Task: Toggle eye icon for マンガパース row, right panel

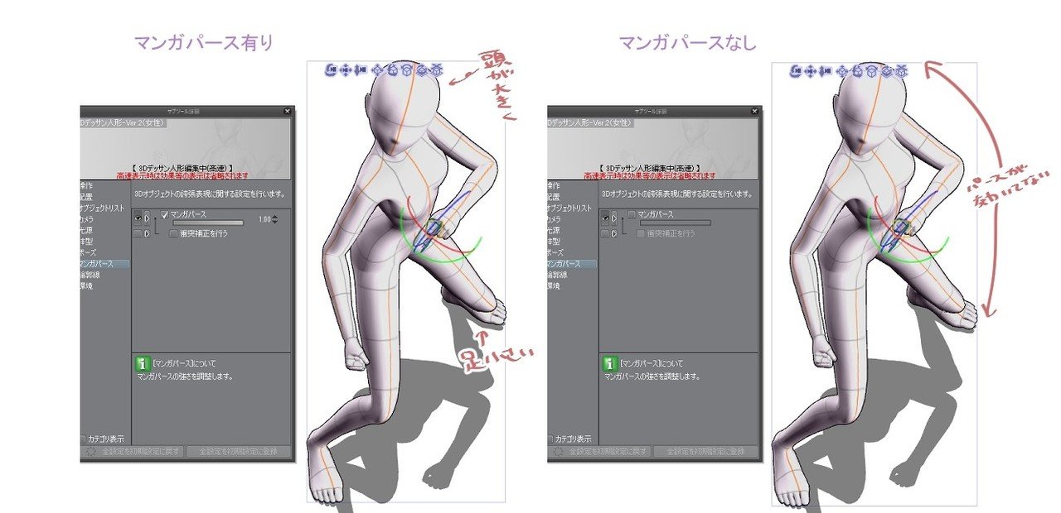Action: pyautogui.click(x=605, y=218)
